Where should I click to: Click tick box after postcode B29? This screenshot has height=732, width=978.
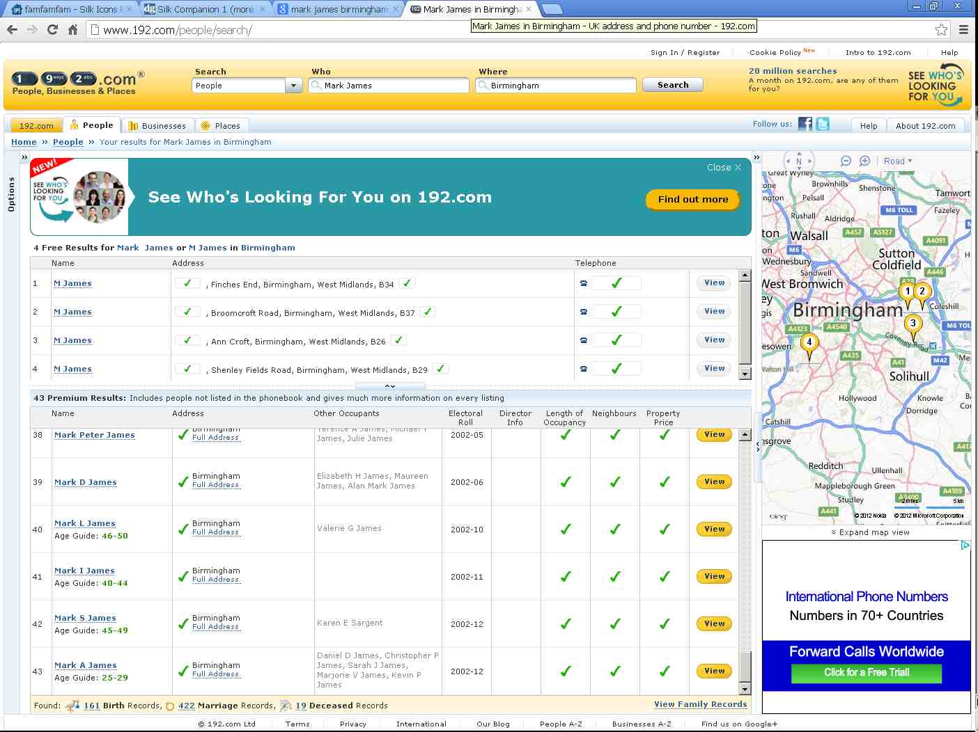(441, 369)
